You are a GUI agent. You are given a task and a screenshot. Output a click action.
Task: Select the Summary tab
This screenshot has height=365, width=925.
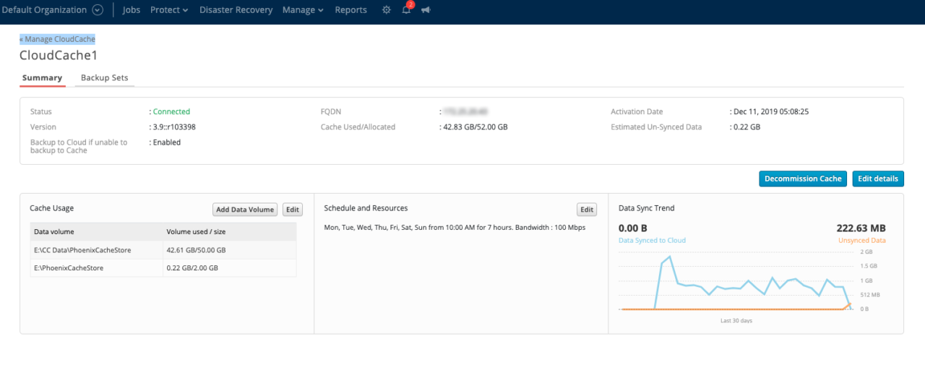(42, 78)
